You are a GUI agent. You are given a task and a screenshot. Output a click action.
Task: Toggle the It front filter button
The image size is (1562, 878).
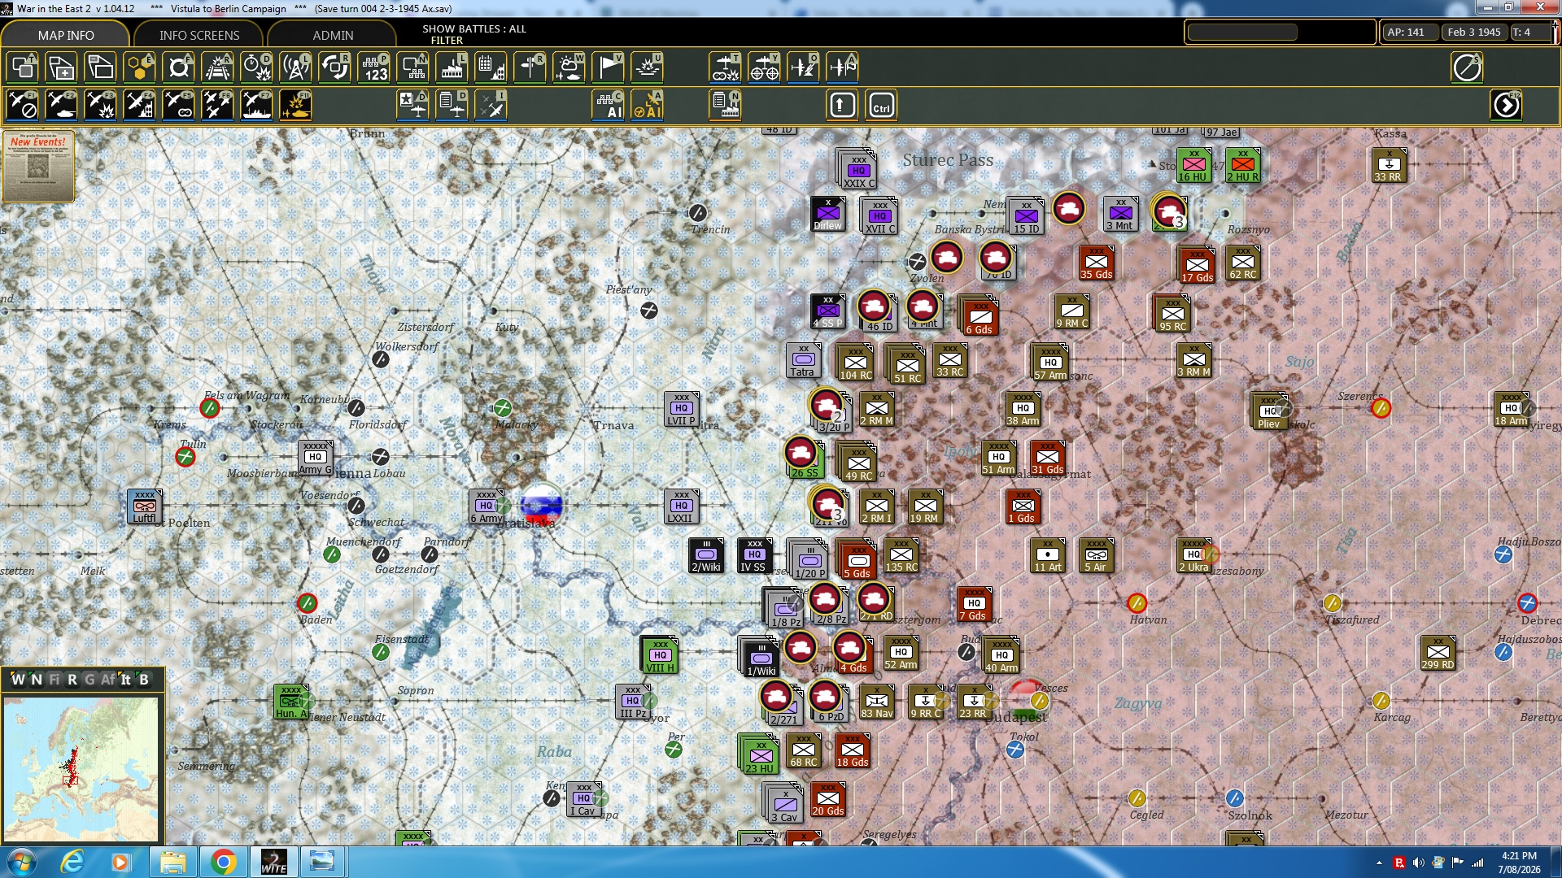(x=125, y=680)
